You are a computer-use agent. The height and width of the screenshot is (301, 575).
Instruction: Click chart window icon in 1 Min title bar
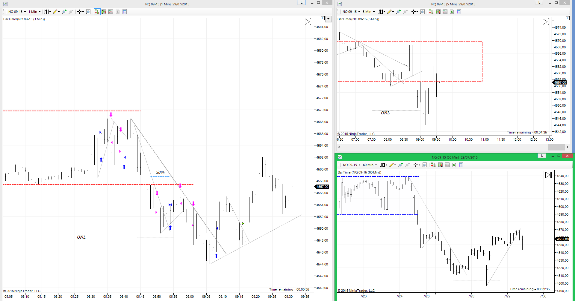click(x=5, y=4)
